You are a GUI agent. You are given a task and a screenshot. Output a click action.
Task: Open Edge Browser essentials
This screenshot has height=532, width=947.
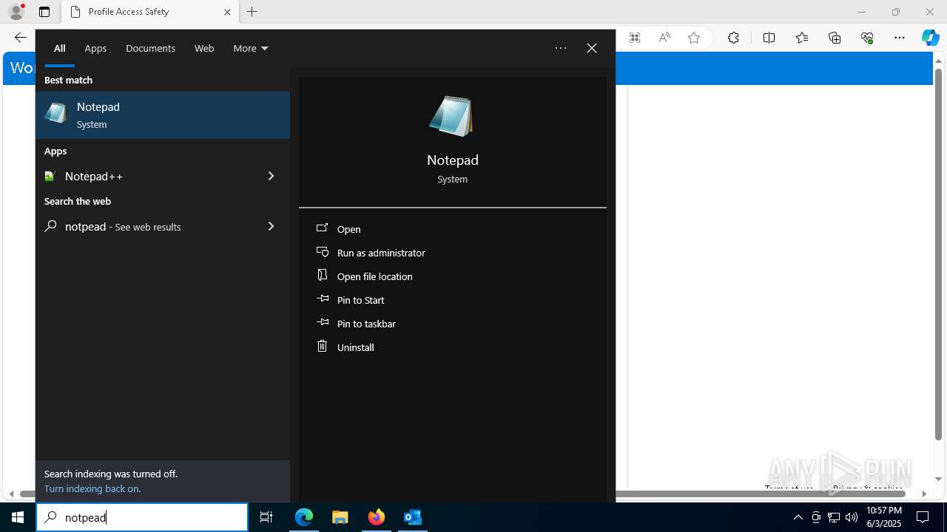click(x=867, y=38)
